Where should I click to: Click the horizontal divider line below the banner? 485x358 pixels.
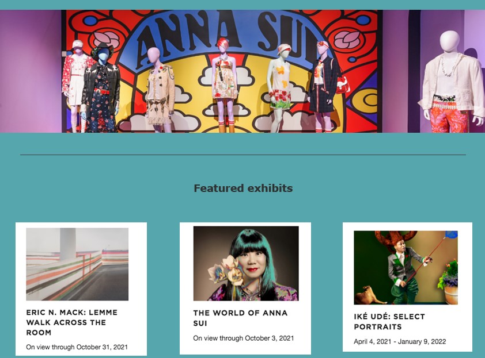tap(243, 155)
